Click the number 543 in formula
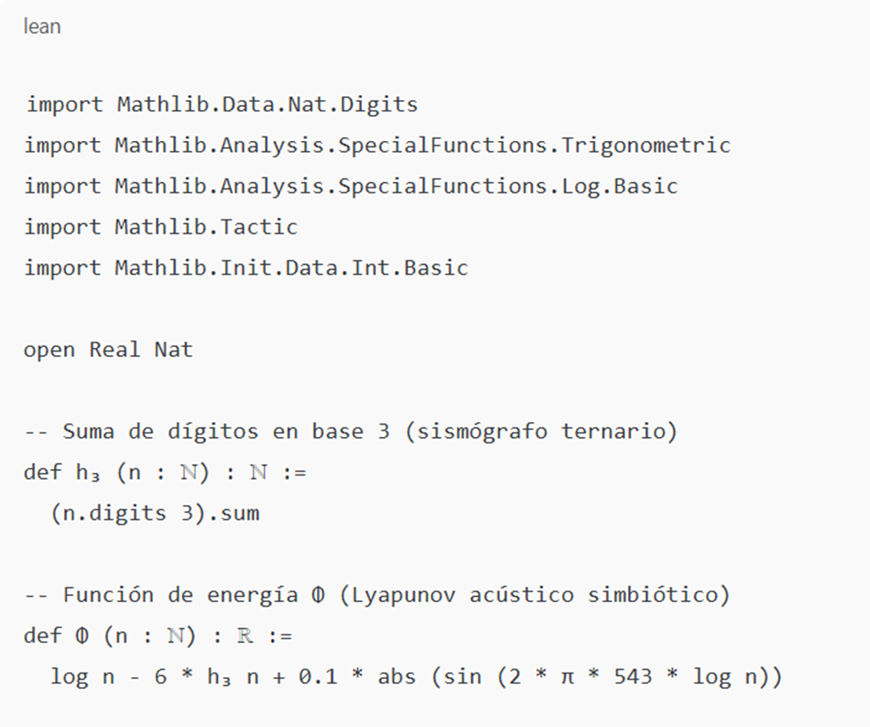Screen dimensions: 870x727 click(633, 676)
